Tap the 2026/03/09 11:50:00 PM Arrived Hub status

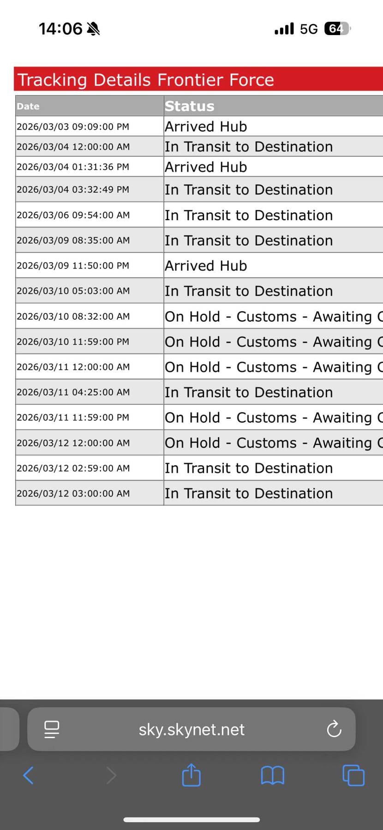[206, 266]
